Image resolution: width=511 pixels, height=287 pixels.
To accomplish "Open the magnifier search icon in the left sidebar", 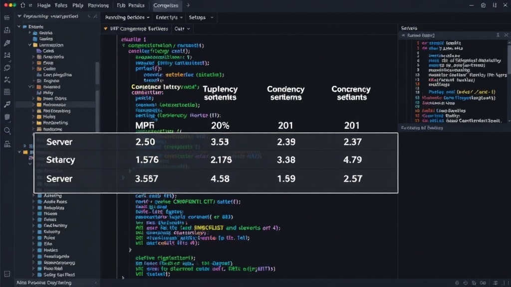I will coord(7,131).
